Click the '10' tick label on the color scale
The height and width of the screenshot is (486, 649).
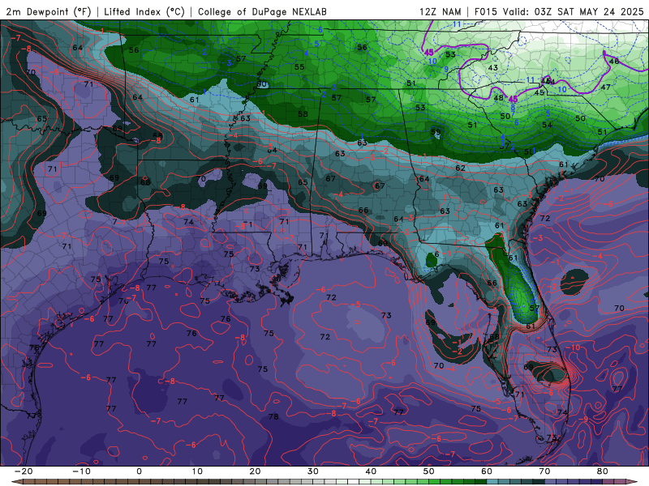(197, 471)
